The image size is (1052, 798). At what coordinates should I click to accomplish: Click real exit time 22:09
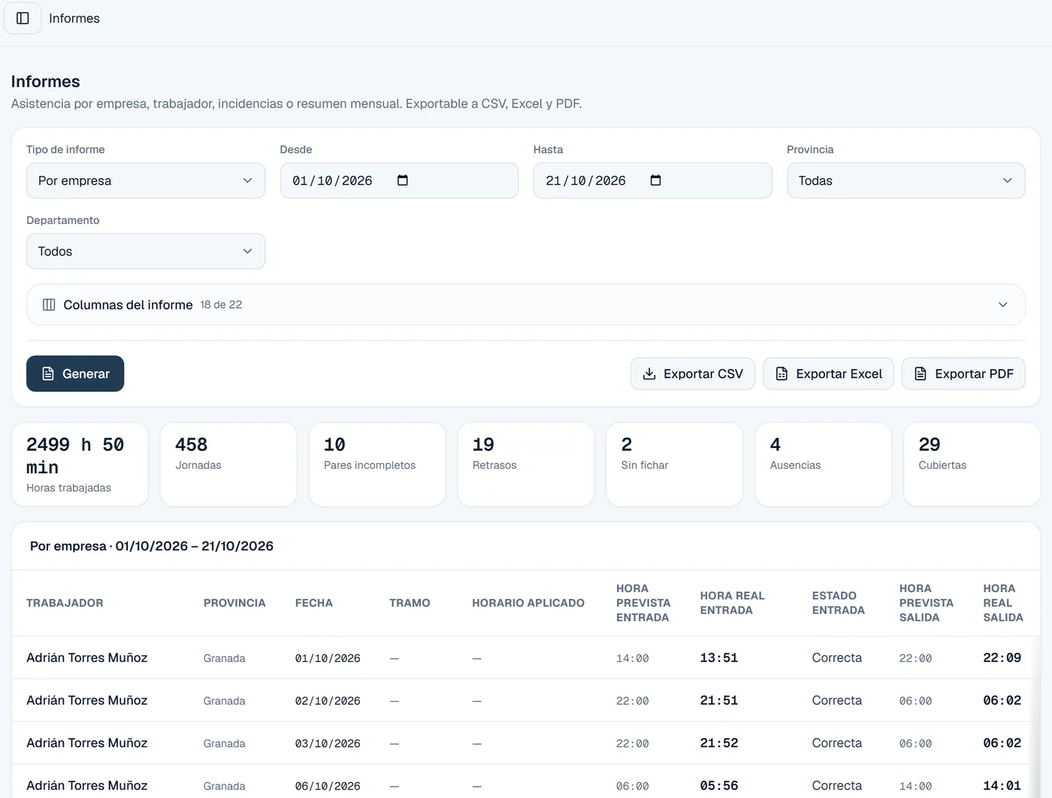pos(1002,657)
